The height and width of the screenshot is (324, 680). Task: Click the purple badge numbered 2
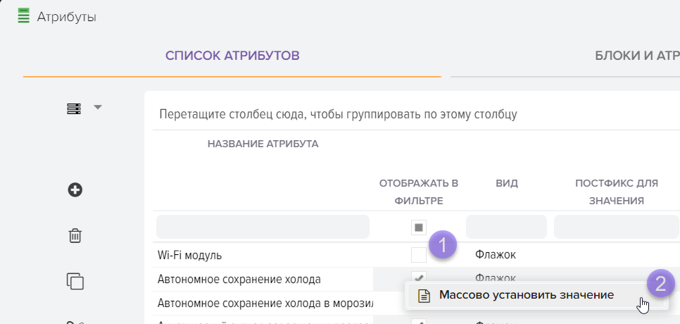tap(660, 283)
